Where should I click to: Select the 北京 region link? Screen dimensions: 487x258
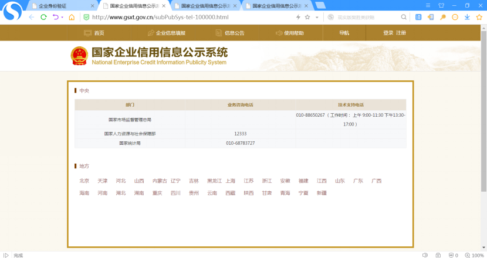click(84, 181)
